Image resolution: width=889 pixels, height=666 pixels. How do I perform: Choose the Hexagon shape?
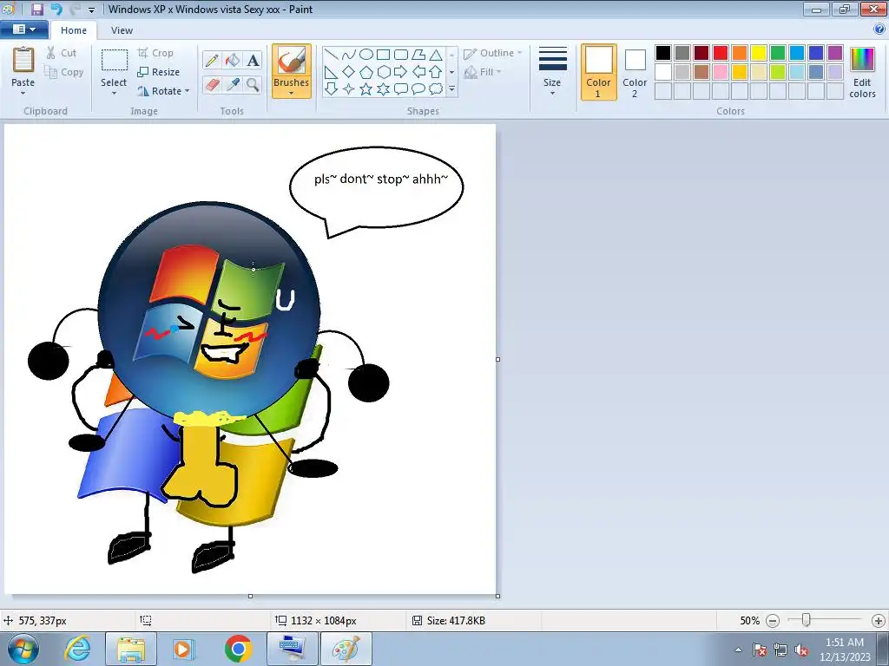click(383, 72)
